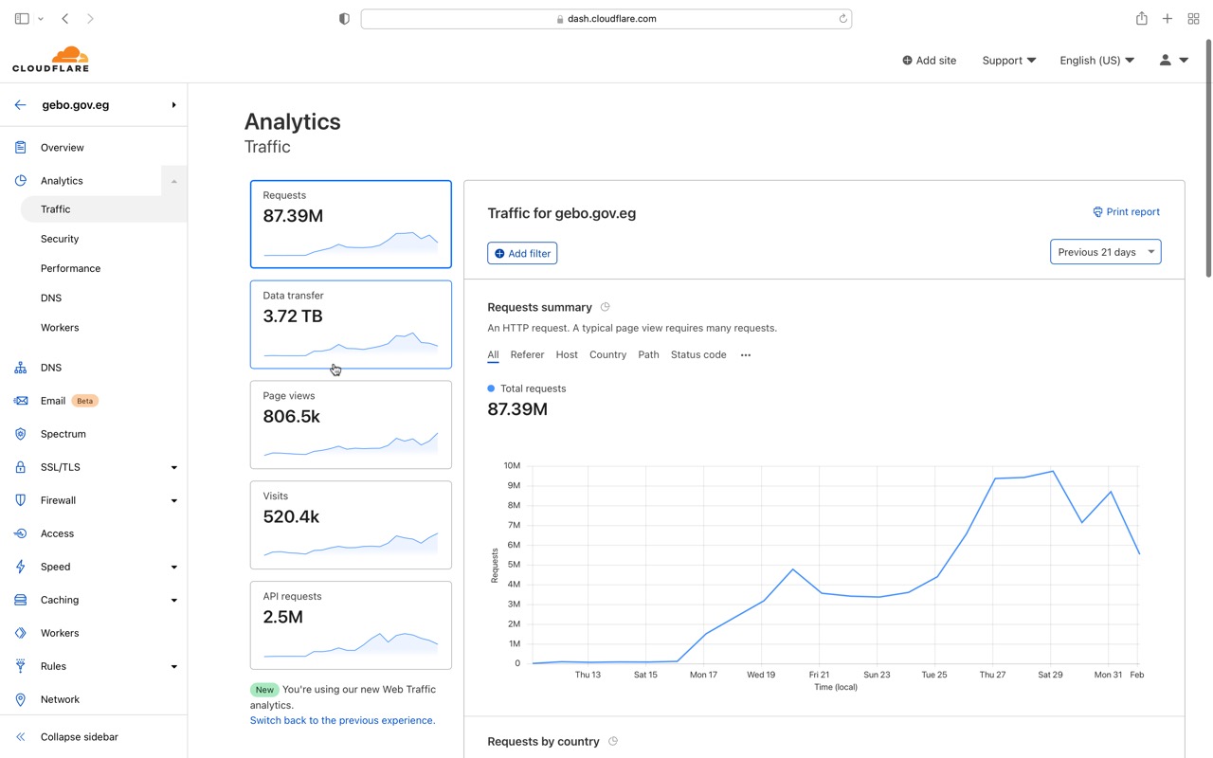The width and height of the screenshot is (1213, 758).
Task: Select the Page views metric card
Action: point(351,424)
